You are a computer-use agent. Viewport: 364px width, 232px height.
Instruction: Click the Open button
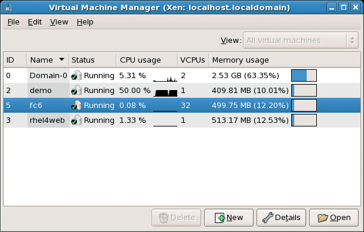[x=334, y=218]
